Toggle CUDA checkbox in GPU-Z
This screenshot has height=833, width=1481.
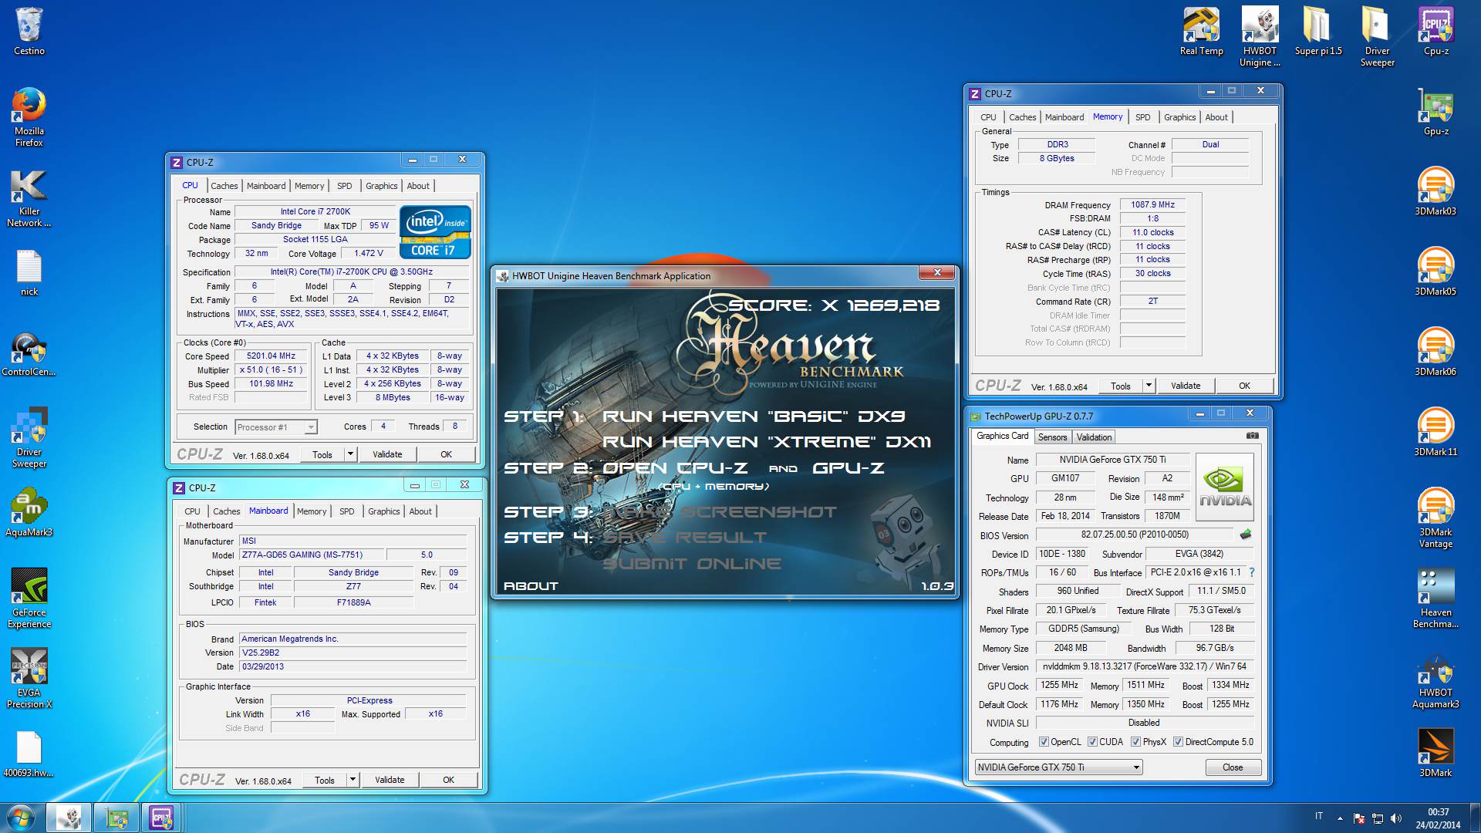(1092, 742)
